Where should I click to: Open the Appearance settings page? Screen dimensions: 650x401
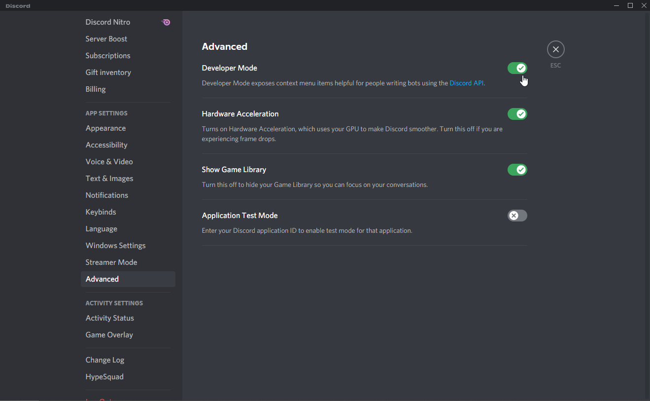point(105,128)
